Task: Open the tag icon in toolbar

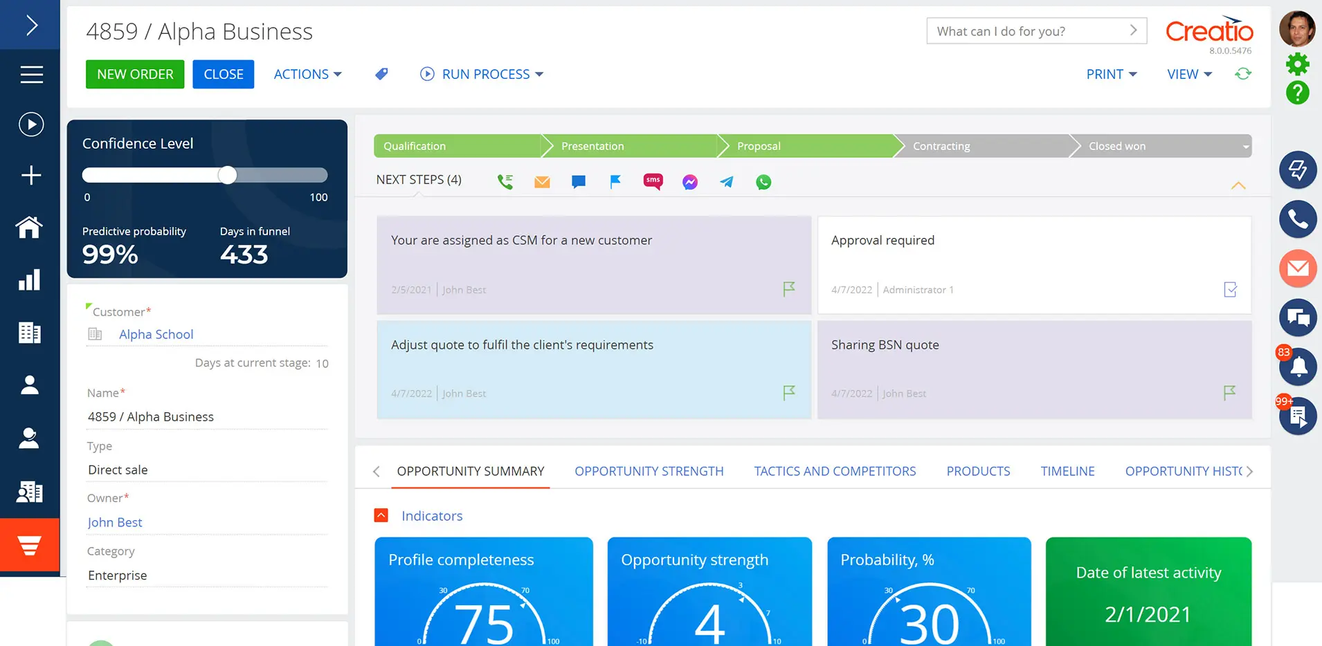Action: pos(381,74)
